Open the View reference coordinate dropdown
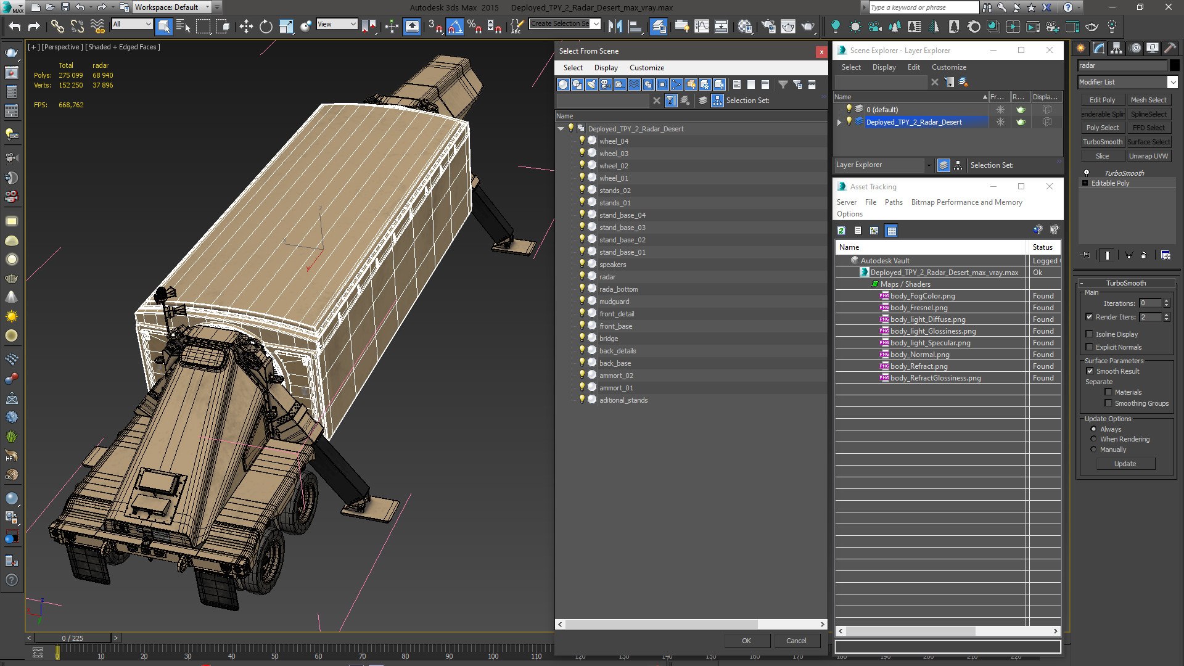This screenshot has height=666, width=1184. point(337,24)
